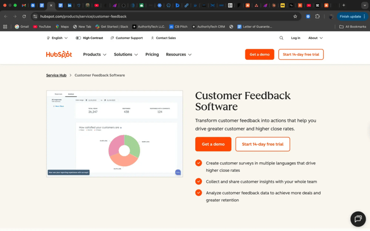Click the Log in link

point(295,38)
